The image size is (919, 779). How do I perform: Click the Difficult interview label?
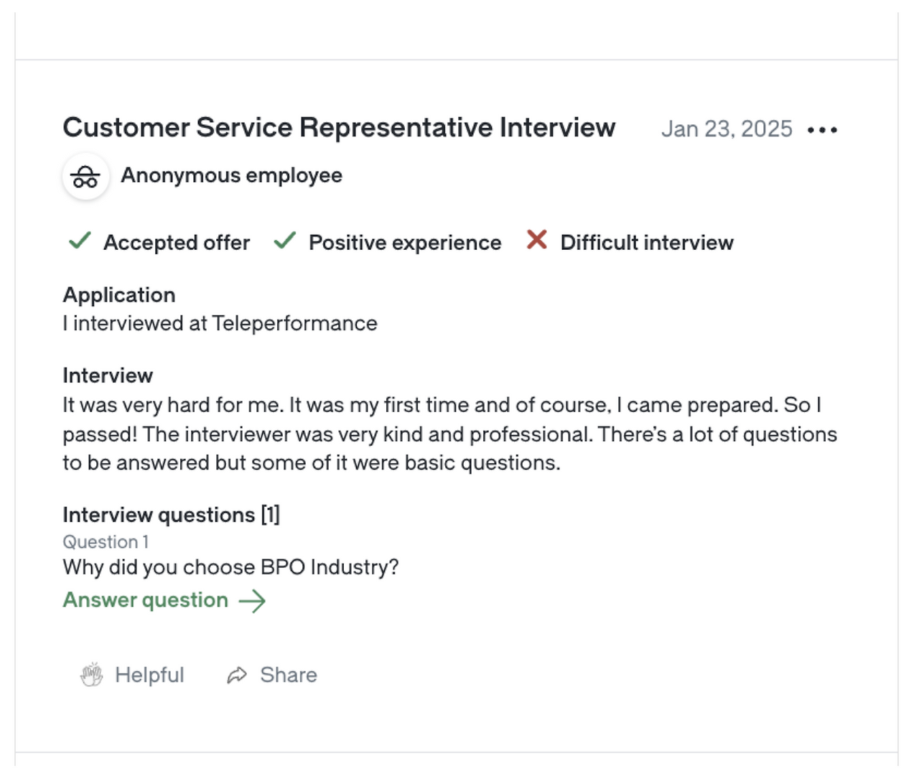[647, 243]
